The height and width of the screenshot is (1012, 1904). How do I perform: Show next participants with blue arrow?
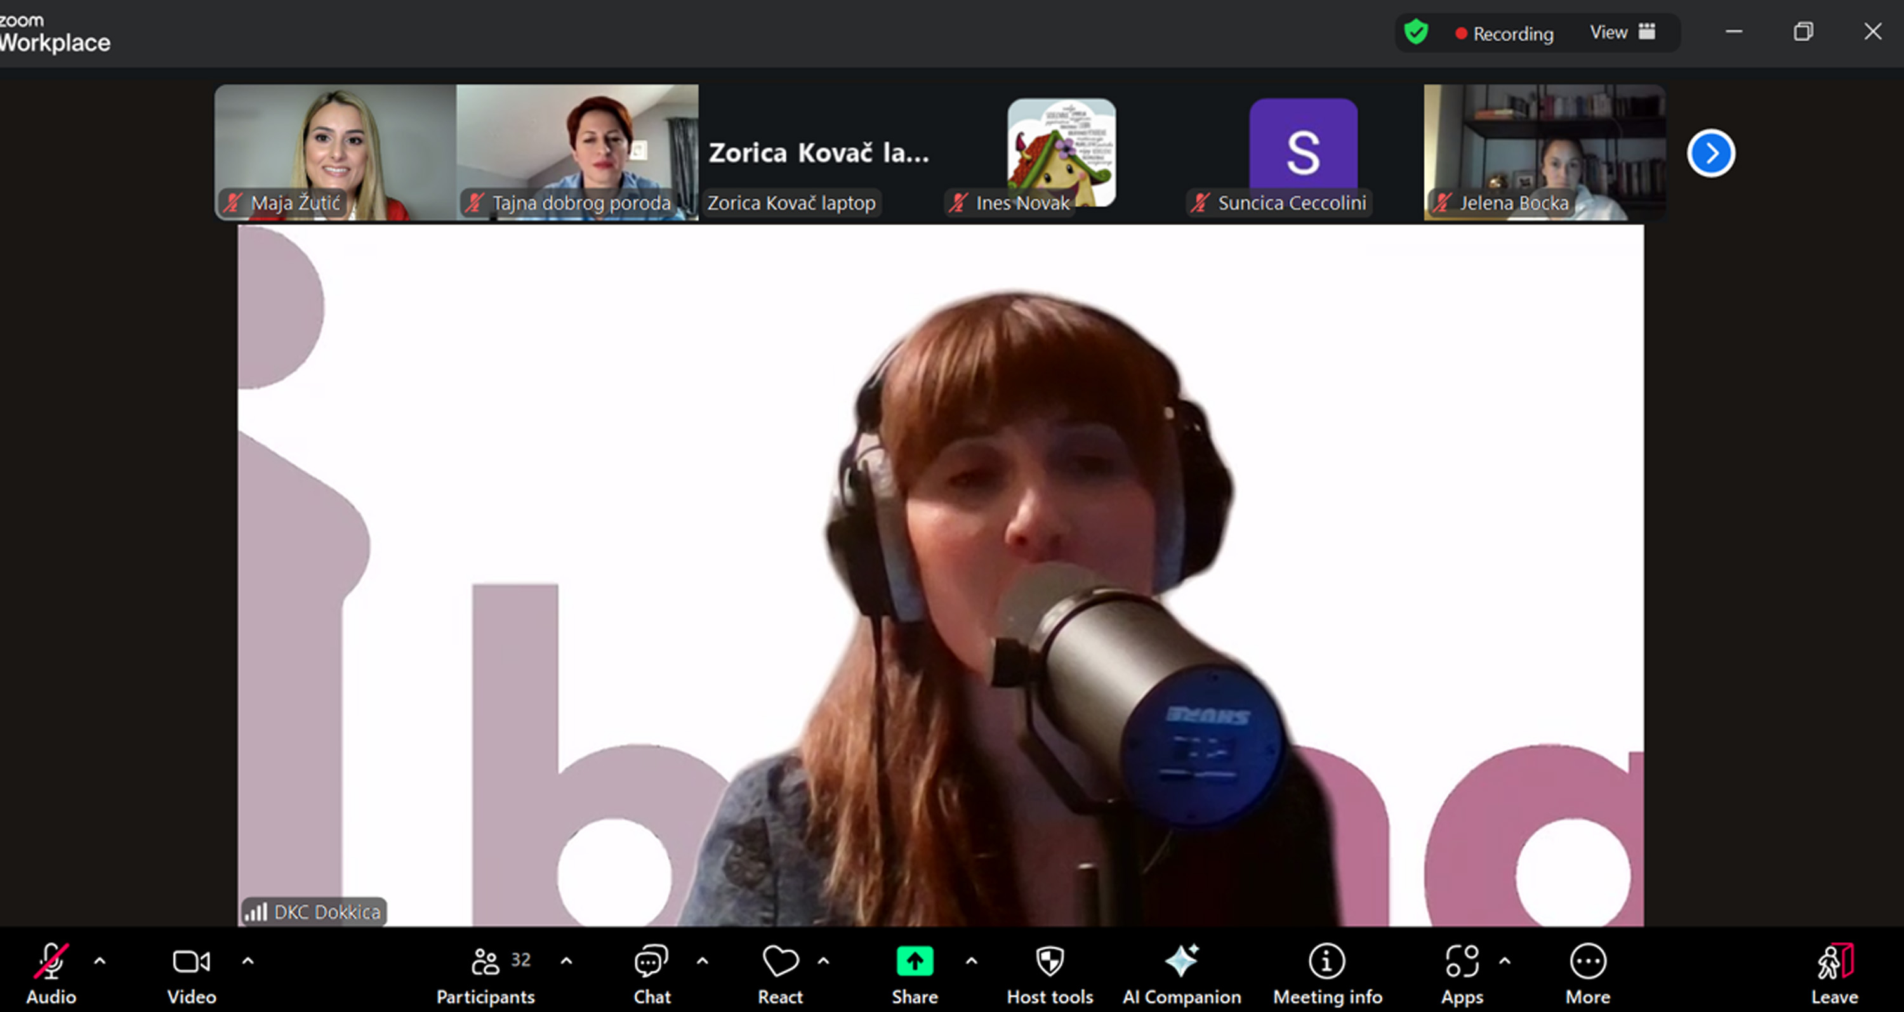click(1710, 153)
